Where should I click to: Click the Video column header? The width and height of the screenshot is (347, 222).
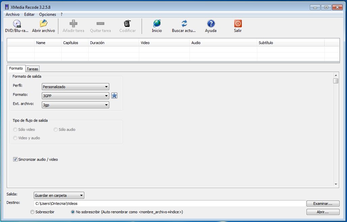click(x=164, y=43)
